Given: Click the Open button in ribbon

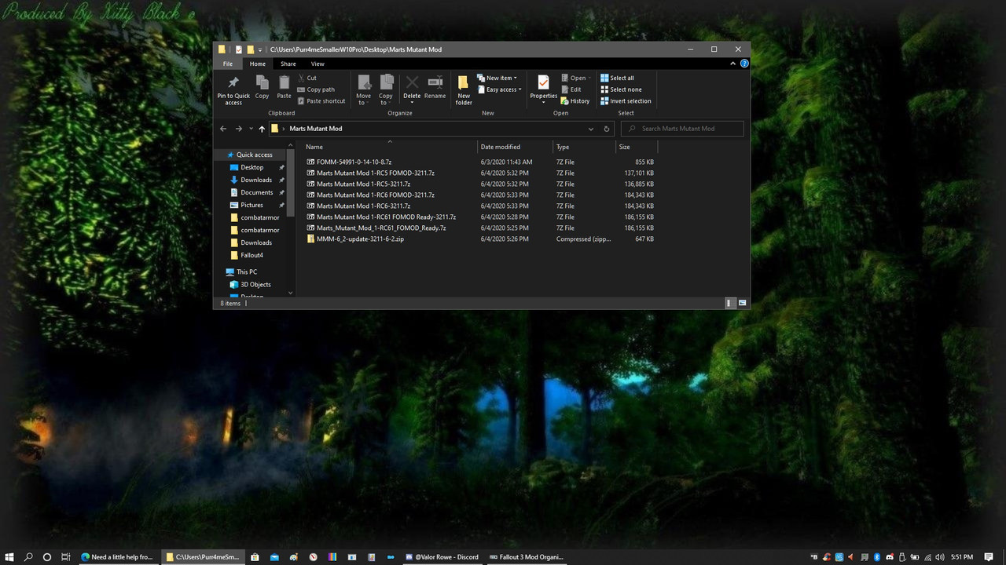Looking at the screenshot, I should click(575, 78).
